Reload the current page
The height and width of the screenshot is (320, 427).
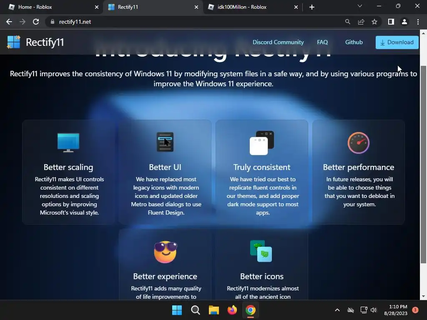pos(36,22)
